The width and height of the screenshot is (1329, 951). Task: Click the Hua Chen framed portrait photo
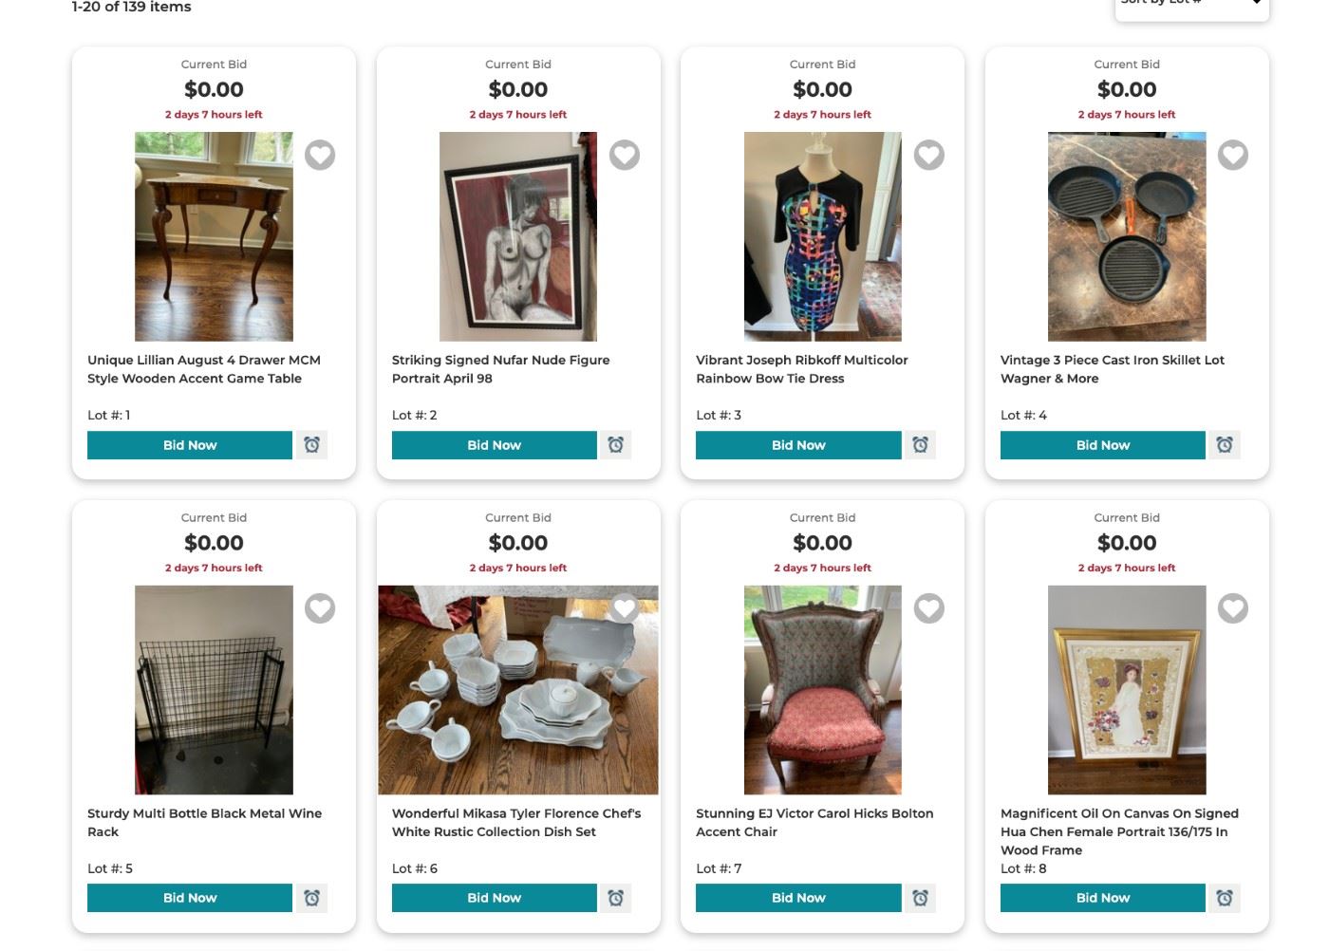point(1126,690)
